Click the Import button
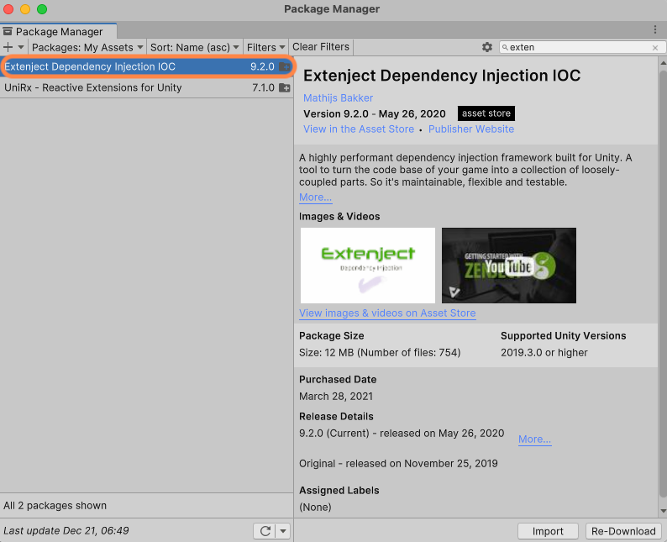 point(548,531)
